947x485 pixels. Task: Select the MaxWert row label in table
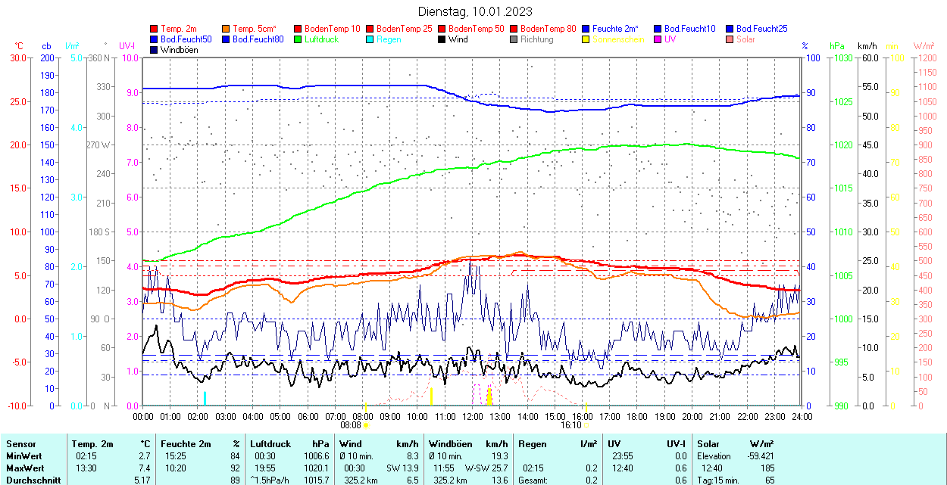(x=25, y=468)
